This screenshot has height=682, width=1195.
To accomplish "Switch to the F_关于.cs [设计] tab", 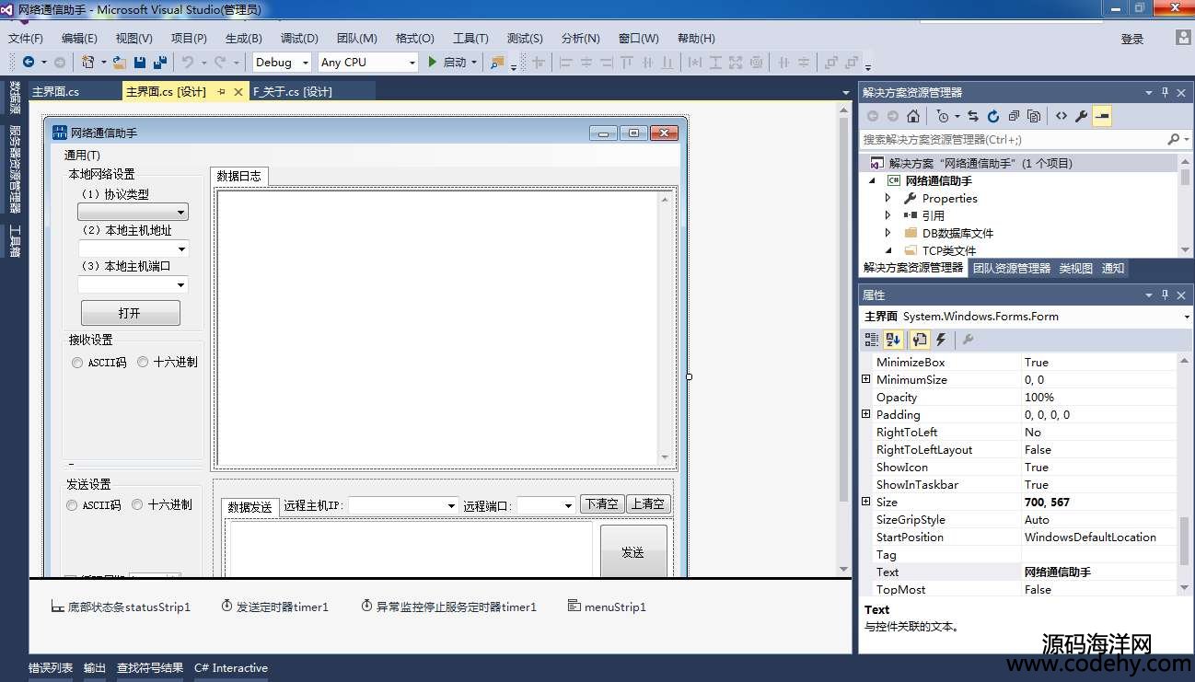I will coord(292,92).
